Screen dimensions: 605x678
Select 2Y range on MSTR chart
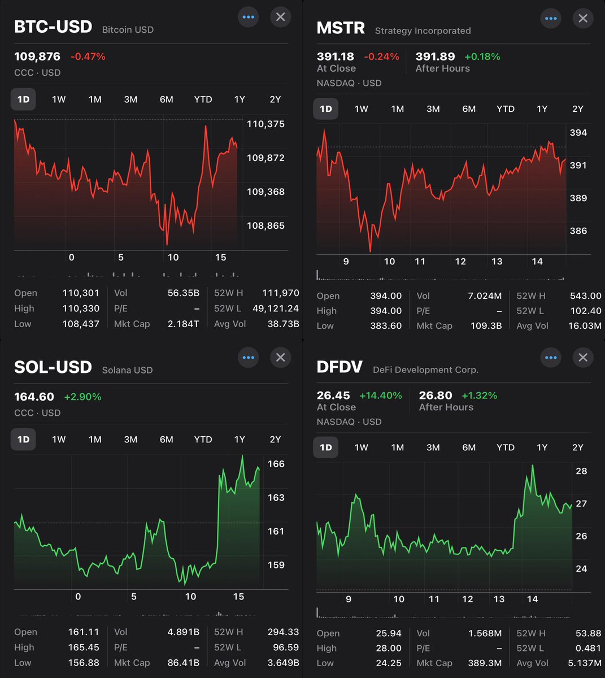point(578,108)
